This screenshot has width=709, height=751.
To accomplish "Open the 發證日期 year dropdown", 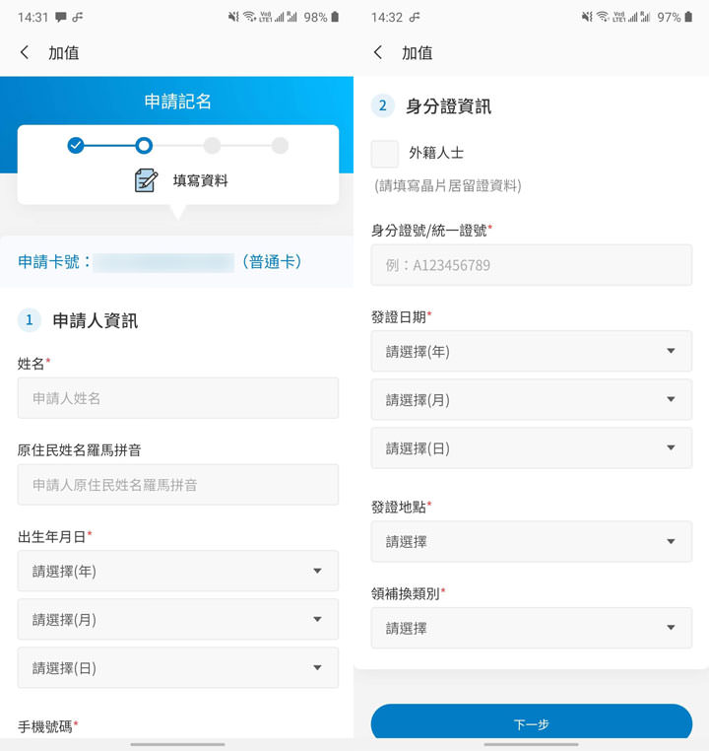I will pyautogui.click(x=532, y=351).
